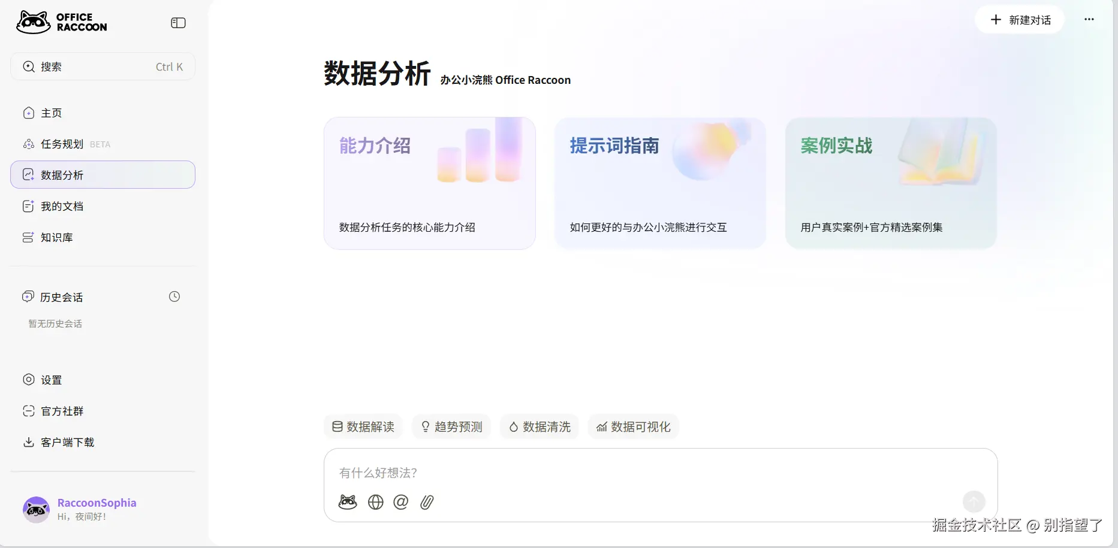Click the Office Raccoon logo

62,22
